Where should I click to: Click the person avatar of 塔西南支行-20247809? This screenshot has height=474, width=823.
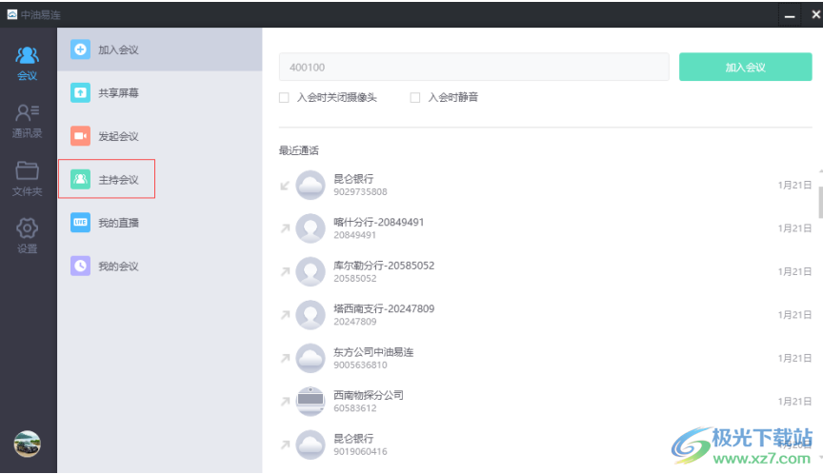coord(311,315)
